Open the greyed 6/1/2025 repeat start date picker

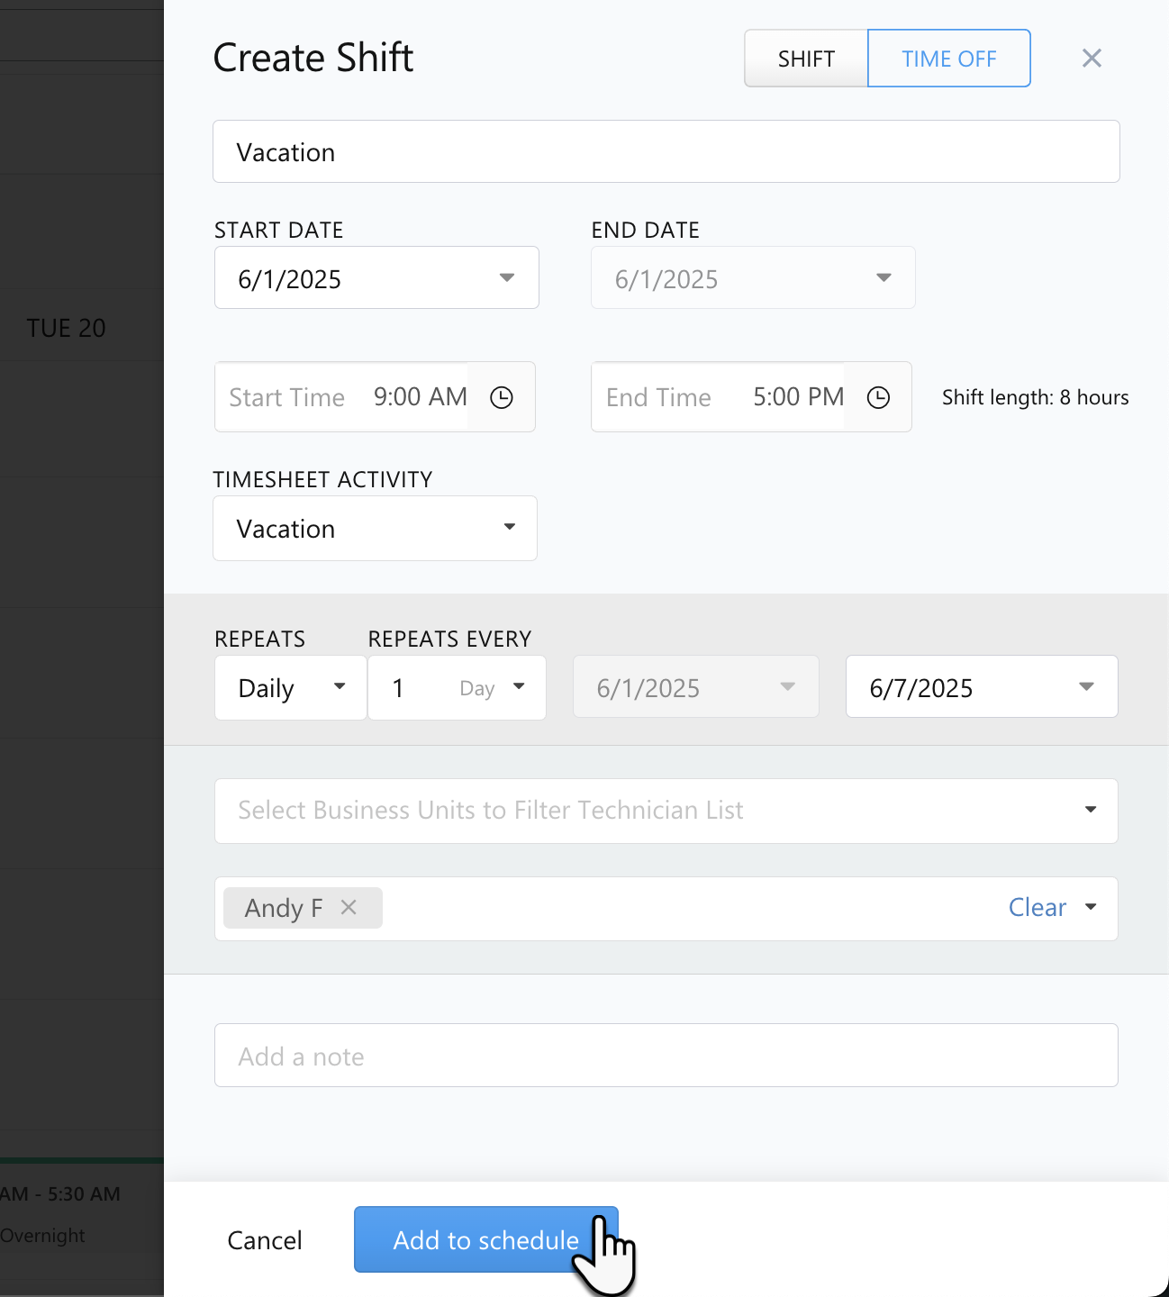[787, 686]
